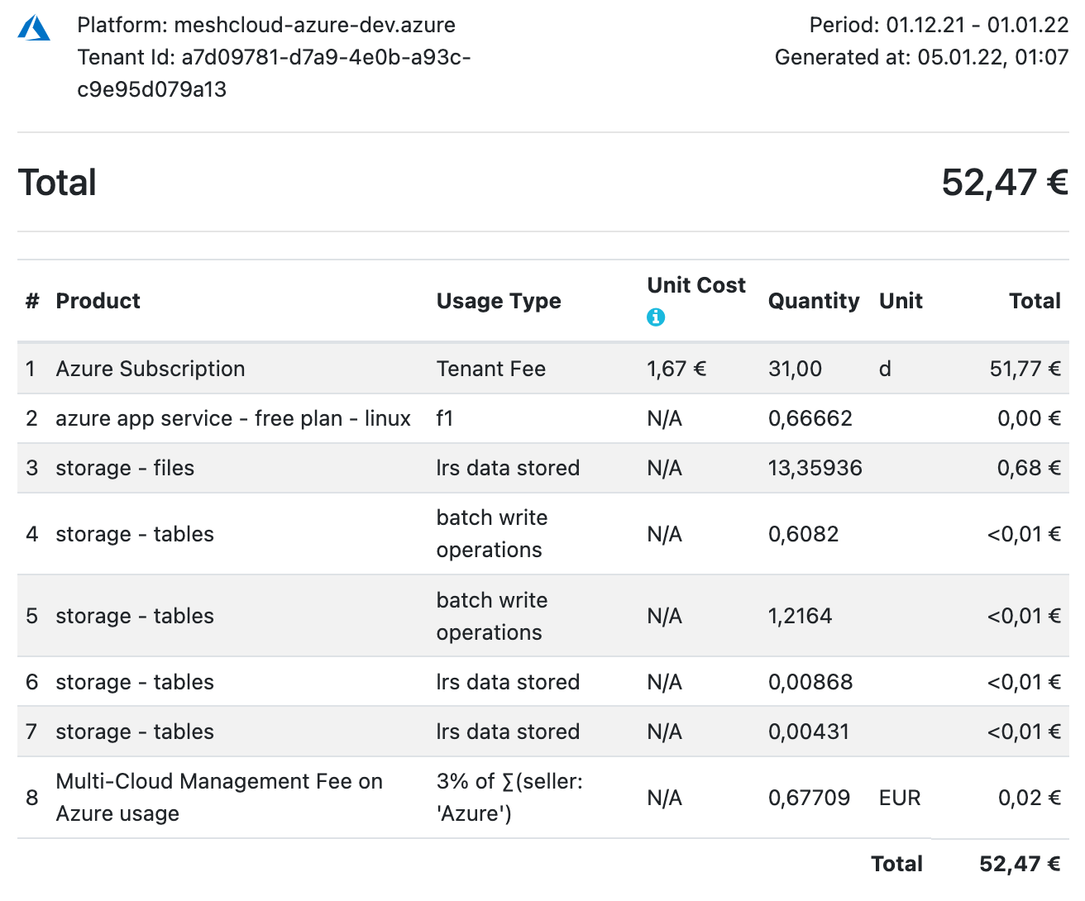Click the 0,67709 quantity value

coord(809,798)
